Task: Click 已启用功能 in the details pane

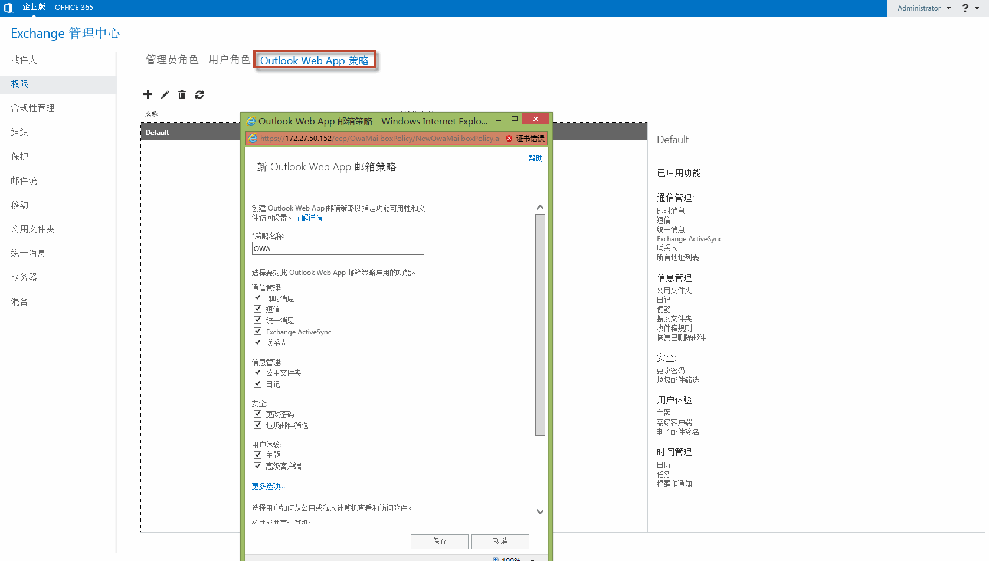Action: [679, 173]
